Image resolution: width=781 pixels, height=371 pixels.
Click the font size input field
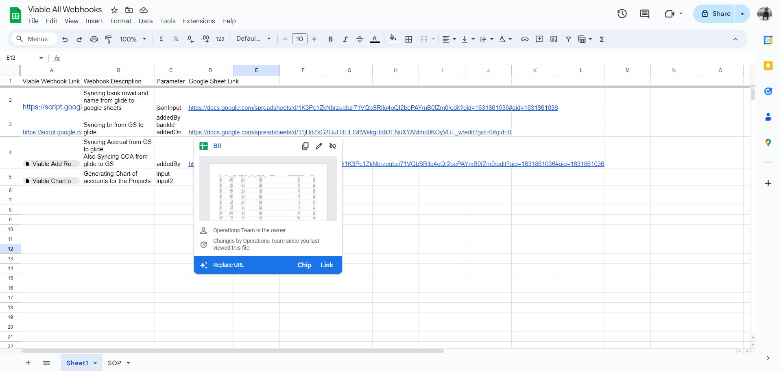tap(300, 39)
